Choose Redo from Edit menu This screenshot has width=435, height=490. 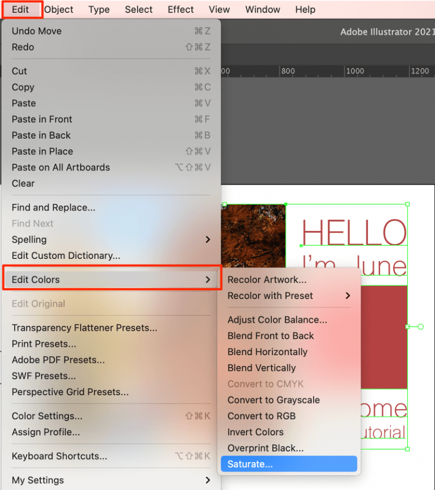(x=111, y=47)
